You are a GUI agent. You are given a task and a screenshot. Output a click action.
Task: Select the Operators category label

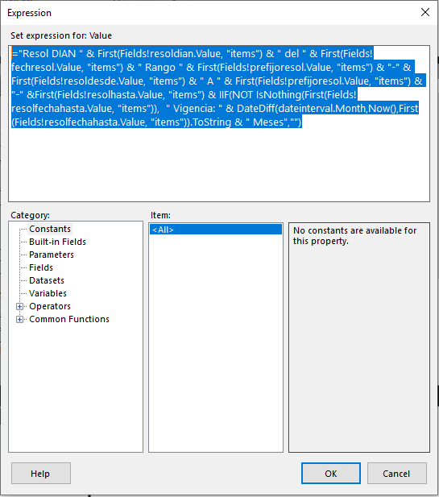50,307
